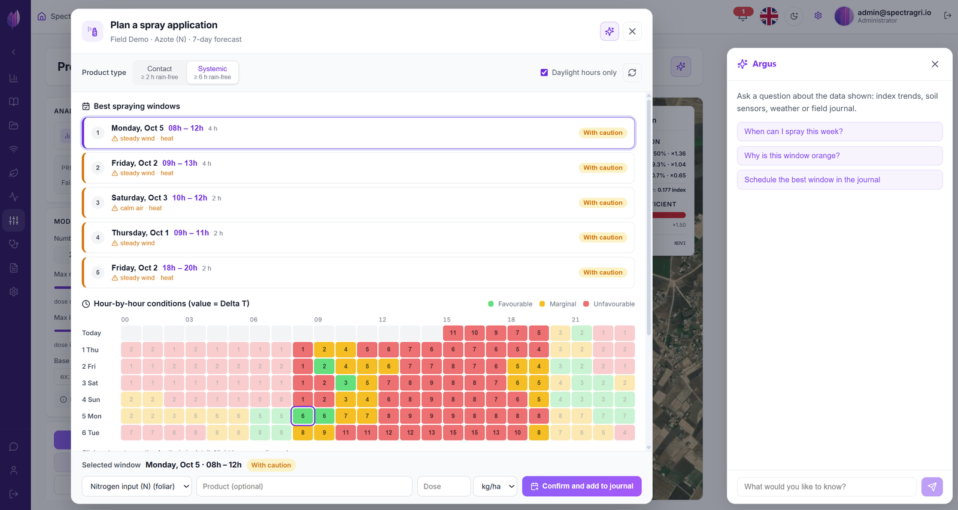Click the Favourable legend green swatch
958x510 pixels.
[491, 304]
